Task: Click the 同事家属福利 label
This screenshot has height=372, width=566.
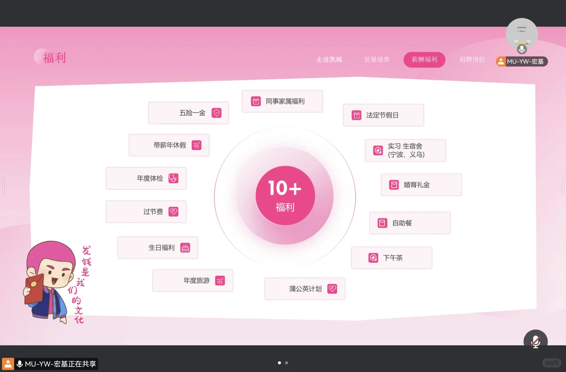Action: pos(285,101)
